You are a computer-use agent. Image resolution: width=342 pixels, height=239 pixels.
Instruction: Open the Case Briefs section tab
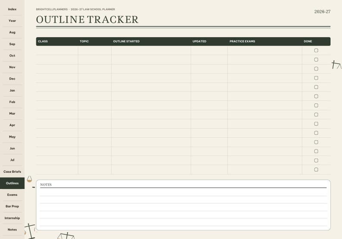(12, 172)
